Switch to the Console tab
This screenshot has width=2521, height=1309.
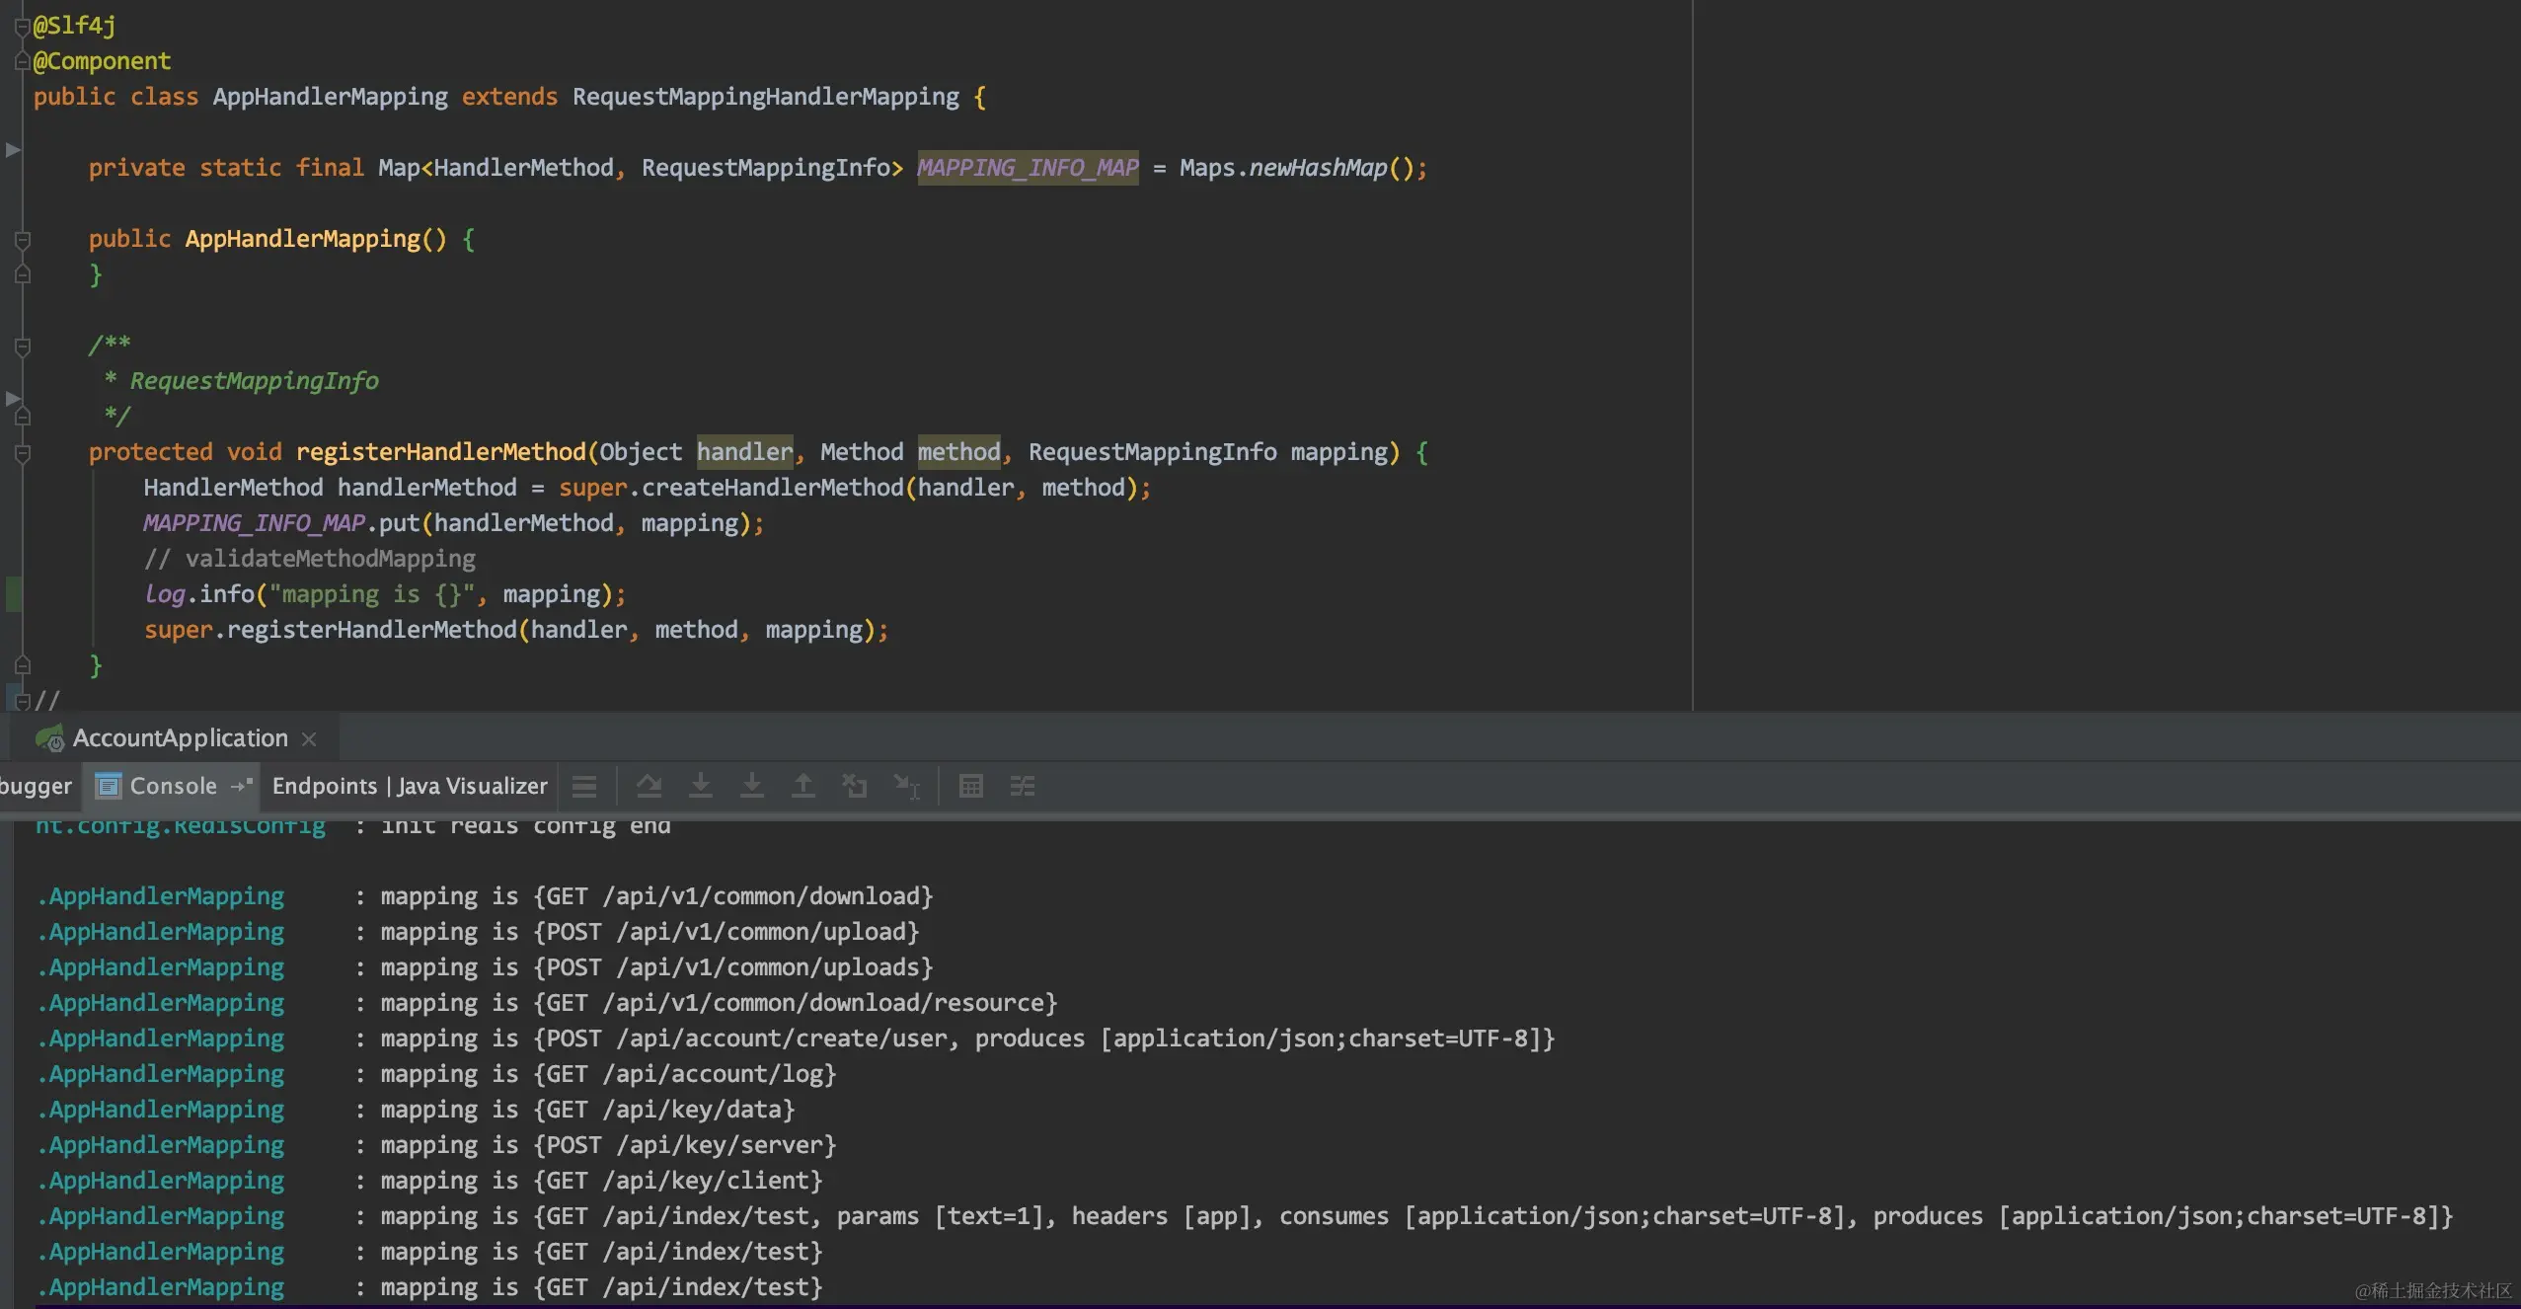[x=173, y=786]
